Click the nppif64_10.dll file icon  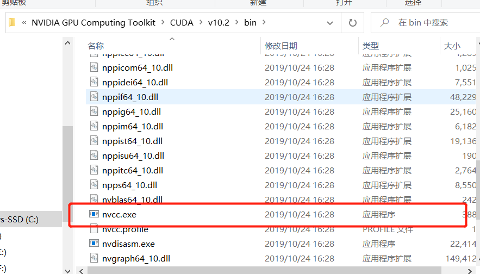[94, 97]
